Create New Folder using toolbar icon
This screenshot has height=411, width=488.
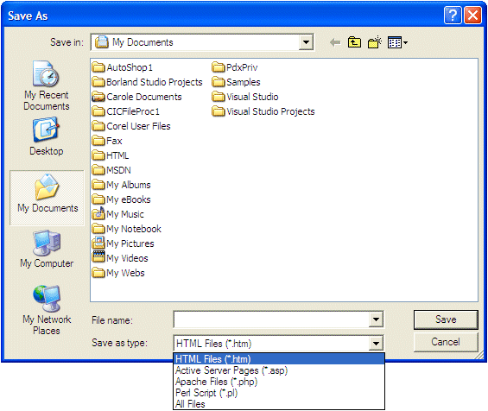374,42
